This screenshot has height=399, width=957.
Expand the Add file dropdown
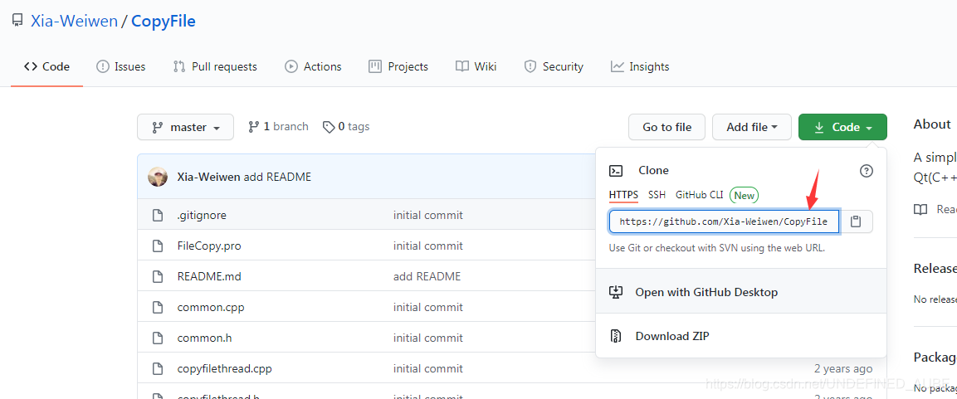pos(752,127)
